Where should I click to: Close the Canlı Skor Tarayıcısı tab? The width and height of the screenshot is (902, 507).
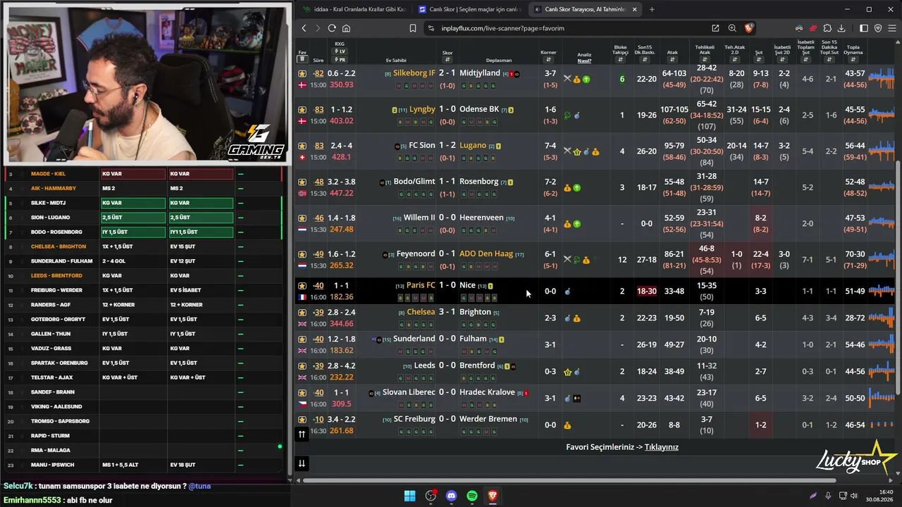635,9
